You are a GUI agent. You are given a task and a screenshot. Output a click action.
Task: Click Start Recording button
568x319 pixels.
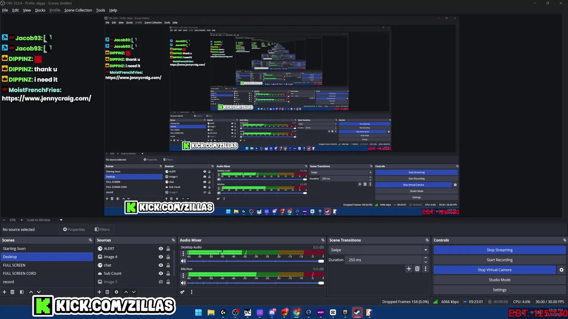(x=499, y=260)
